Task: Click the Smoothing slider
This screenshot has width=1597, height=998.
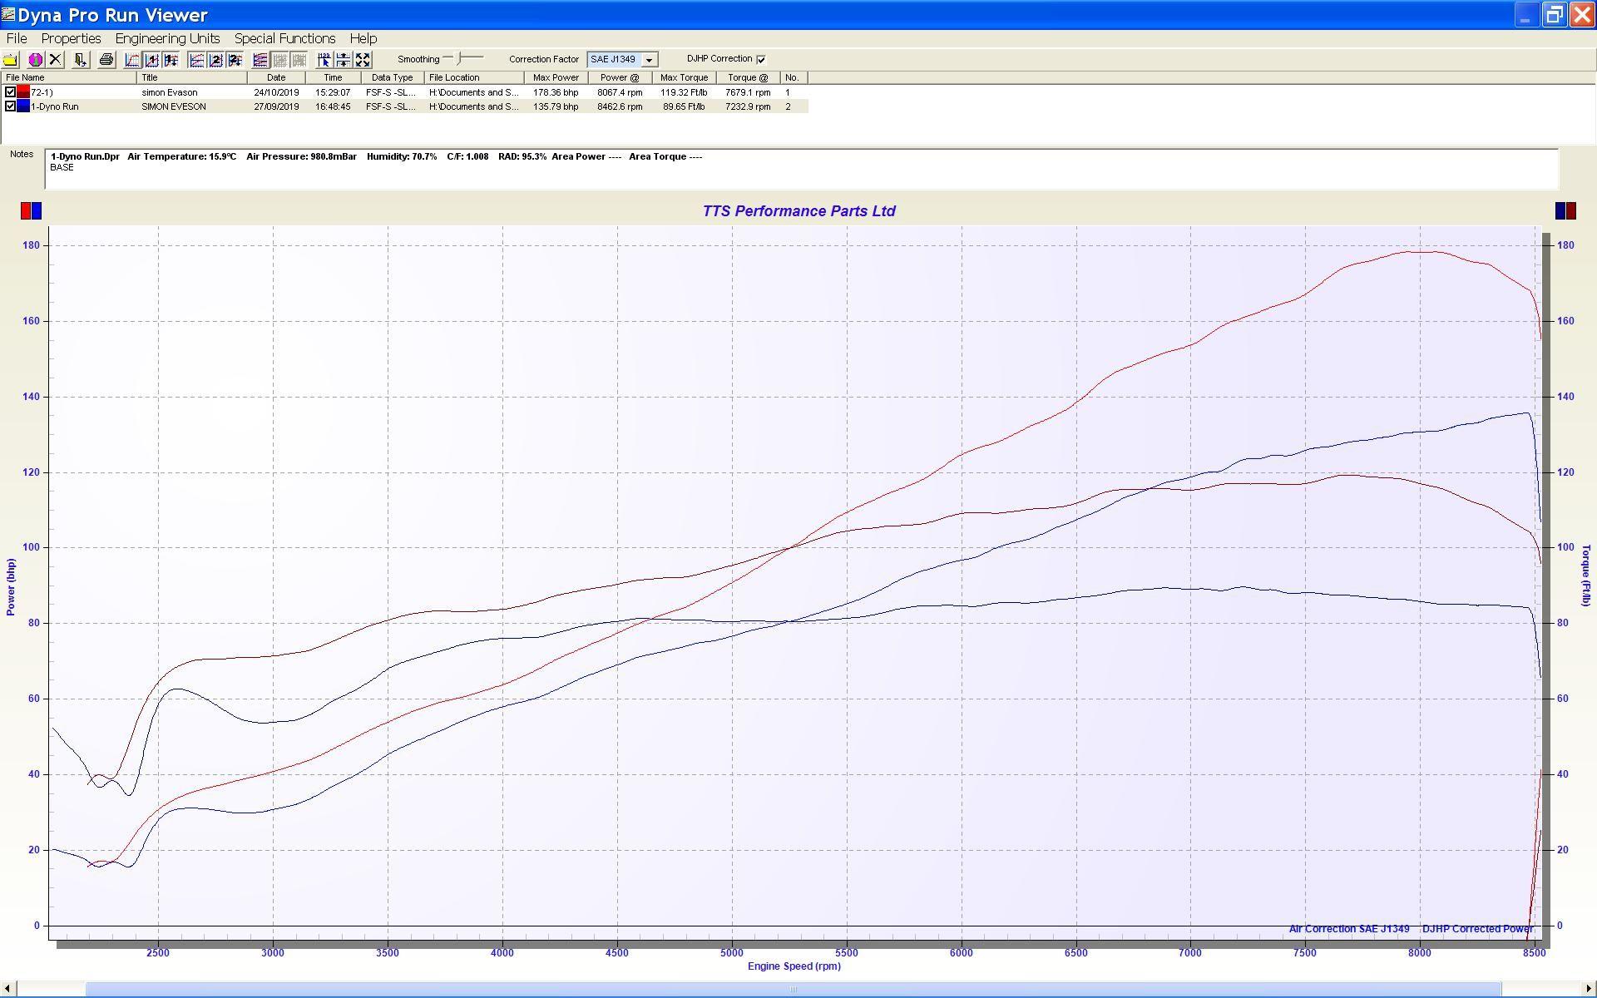Action: coord(460,58)
